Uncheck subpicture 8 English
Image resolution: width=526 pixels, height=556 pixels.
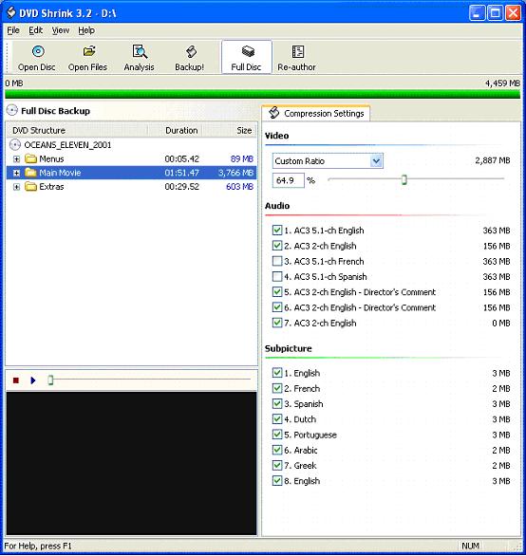tap(277, 481)
